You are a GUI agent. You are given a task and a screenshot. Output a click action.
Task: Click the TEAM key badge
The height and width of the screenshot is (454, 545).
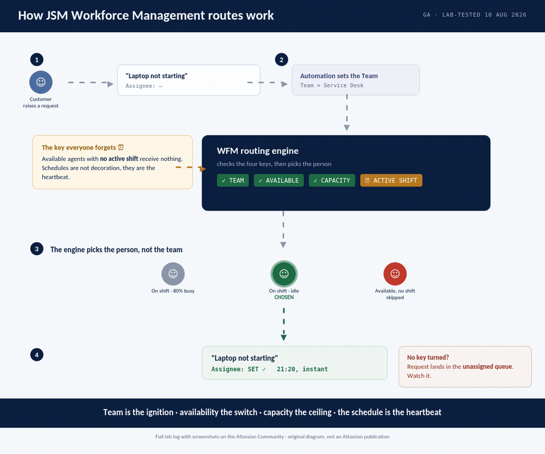(233, 180)
